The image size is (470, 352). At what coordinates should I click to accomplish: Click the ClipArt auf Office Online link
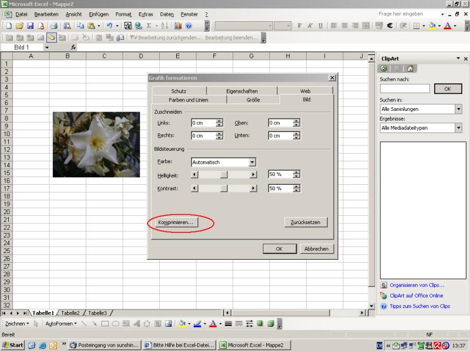[416, 296]
